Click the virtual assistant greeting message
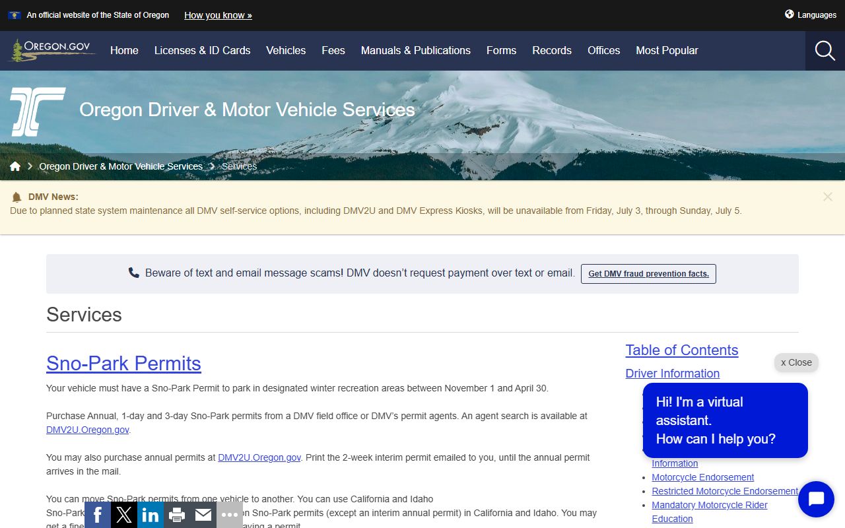Screen dimensions: 845x528 click(x=725, y=420)
